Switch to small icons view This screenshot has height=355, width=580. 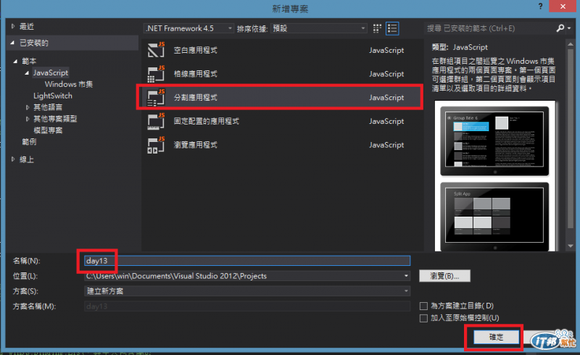click(377, 28)
